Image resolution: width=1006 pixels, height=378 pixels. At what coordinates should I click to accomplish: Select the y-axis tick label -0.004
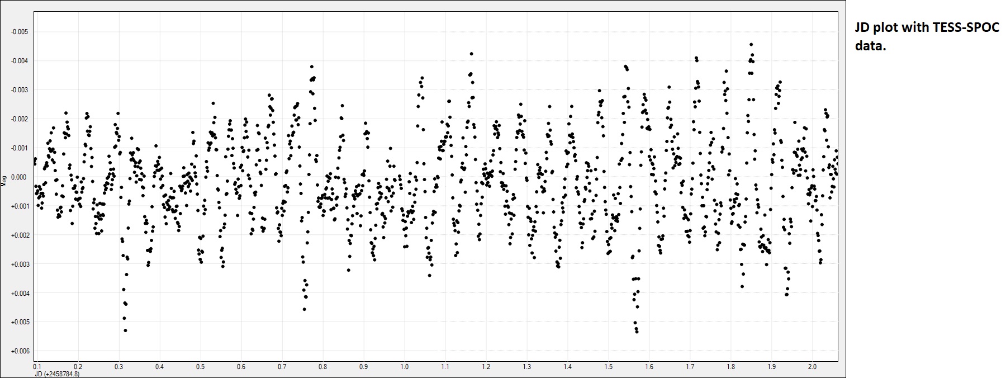19,61
